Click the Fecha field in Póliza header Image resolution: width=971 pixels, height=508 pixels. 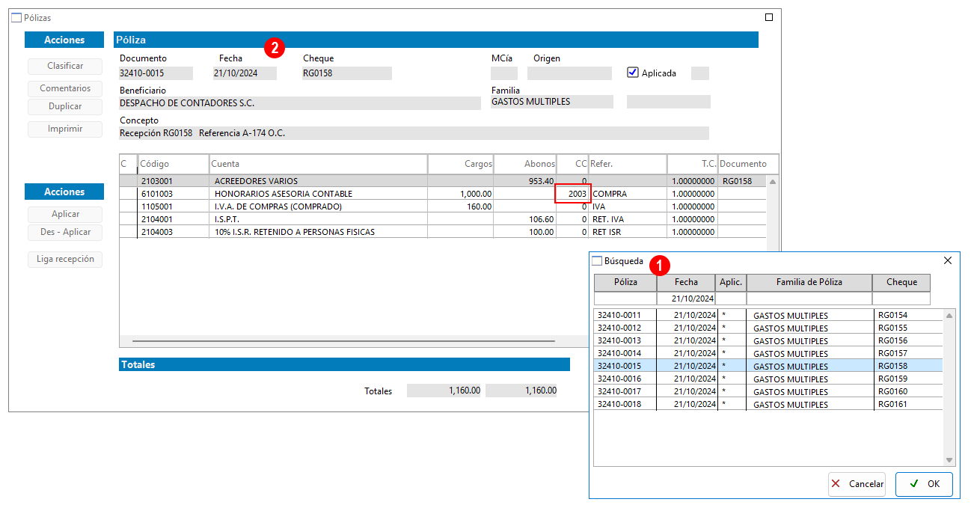[245, 73]
